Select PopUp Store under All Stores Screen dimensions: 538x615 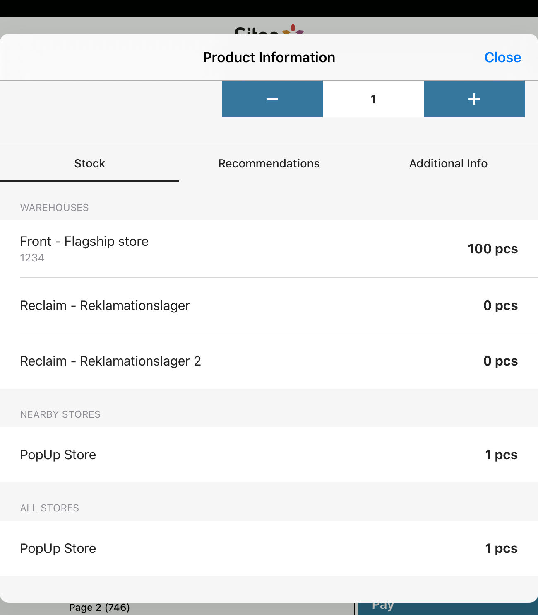tap(269, 548)
